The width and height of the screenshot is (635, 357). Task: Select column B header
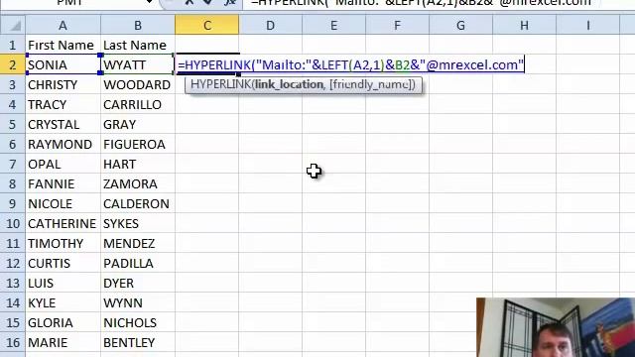[x=138, y=26]
